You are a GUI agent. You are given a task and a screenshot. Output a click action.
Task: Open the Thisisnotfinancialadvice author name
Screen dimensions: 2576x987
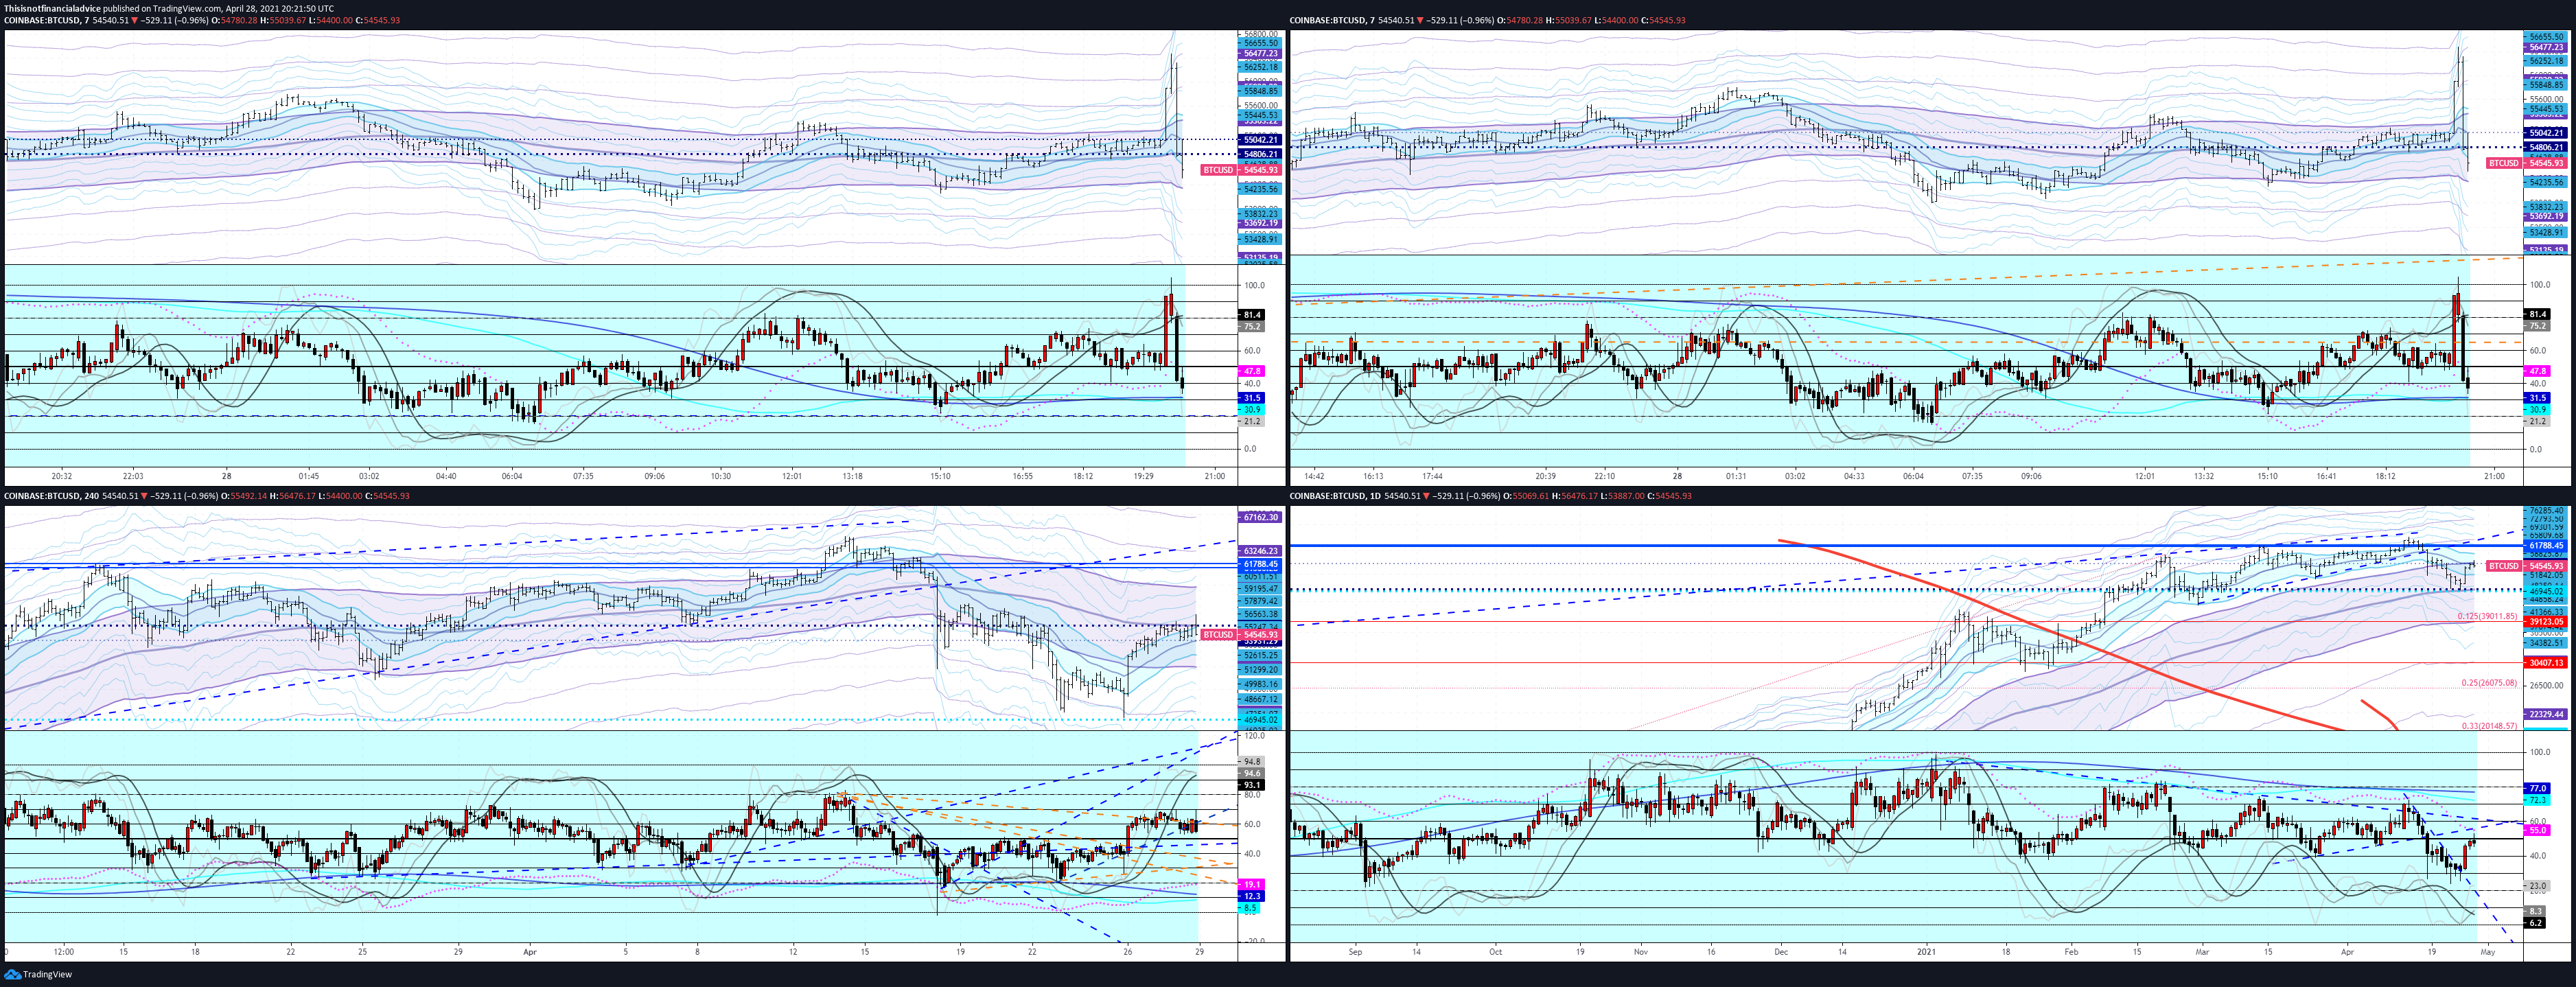[53, 8]
